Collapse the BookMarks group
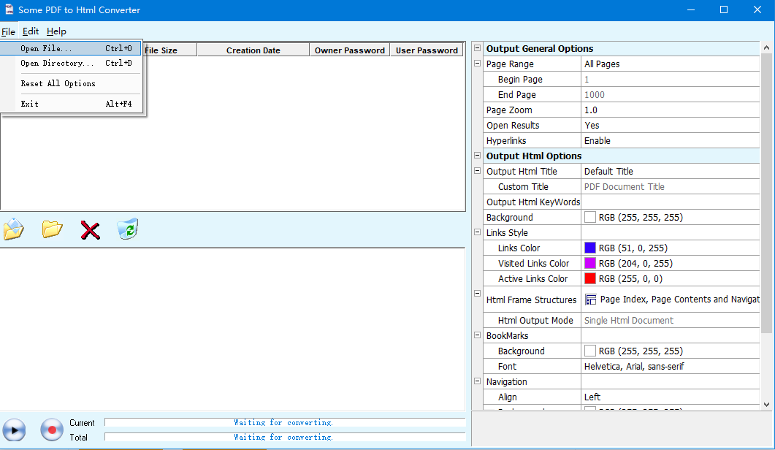Viewport: 775px width, 450px height. click(478, 335)
